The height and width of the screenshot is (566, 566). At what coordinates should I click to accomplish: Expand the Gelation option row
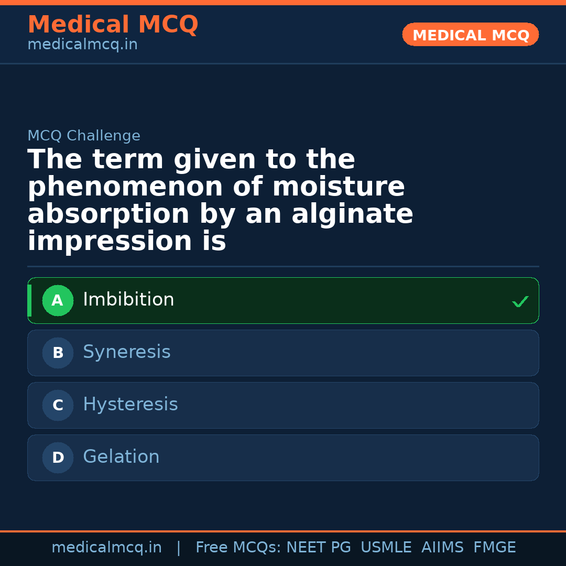pos(283,458)
